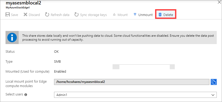222x102 pixels.
Task: Click the Unmount down-triangle icon
Action: pyautogui.click(x=135, y=15)
